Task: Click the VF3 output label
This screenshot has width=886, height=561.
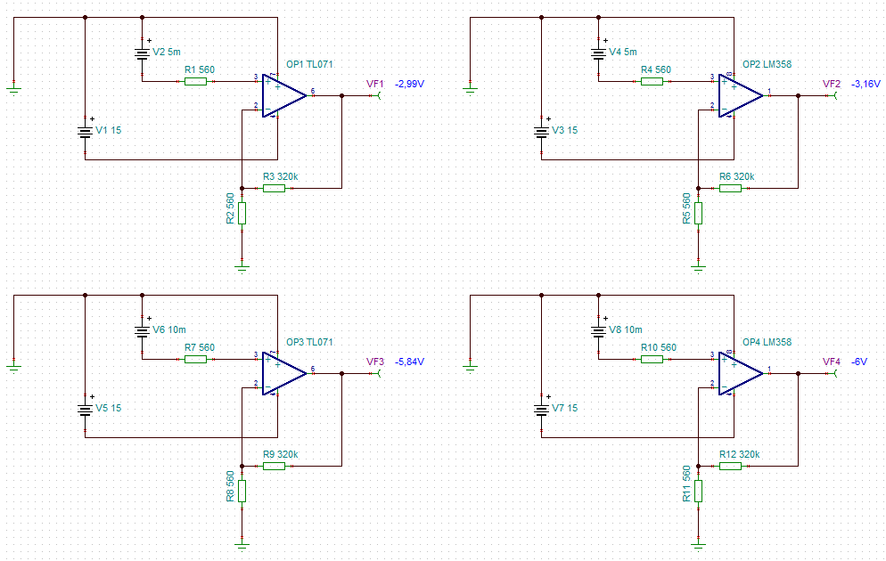Action: pos(375,362)
